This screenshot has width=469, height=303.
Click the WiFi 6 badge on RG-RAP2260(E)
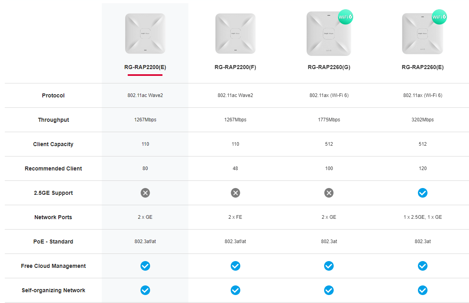tap(439, 17)
